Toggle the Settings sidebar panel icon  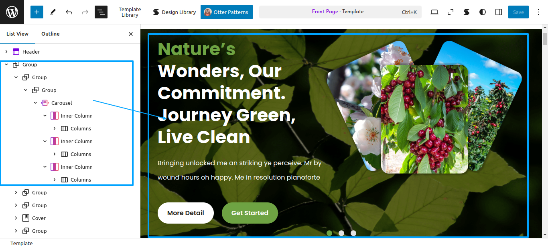point(499,12)
